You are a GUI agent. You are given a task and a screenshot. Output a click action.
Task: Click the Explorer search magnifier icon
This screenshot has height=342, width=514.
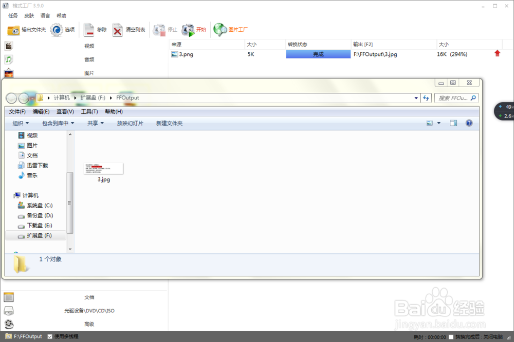click(473, 98)
